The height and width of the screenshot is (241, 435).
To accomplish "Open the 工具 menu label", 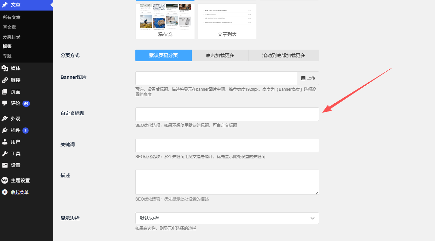I will 16,154.
